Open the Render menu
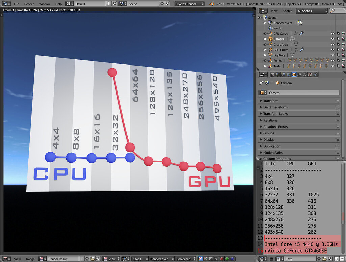The width and height of the screenshot is (346, 262). [x=29, y=4]
